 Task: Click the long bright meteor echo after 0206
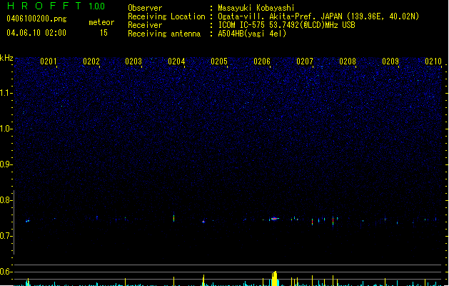tap(274, 219)
